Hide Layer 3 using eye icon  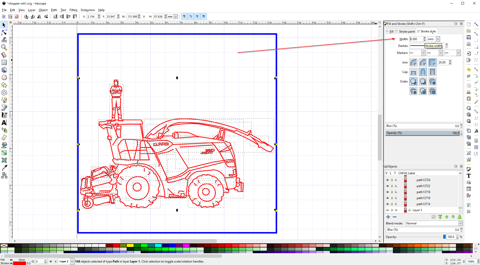pyautogui.click(x=387, y=210)
